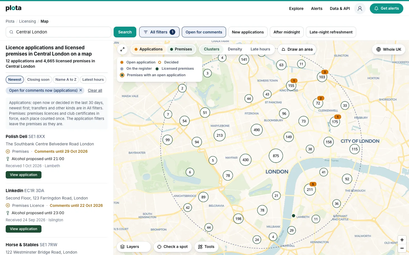Enable the 'Late-night refreshment' filter
Screen dimensions: 409x255
coord(331,32)
